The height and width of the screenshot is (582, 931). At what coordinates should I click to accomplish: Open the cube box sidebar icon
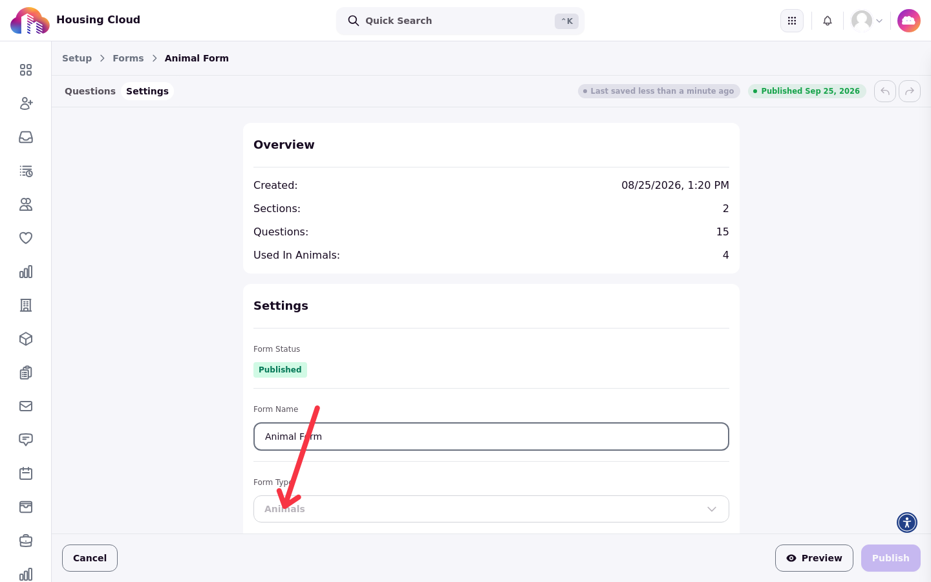click(x=26, y=339)
